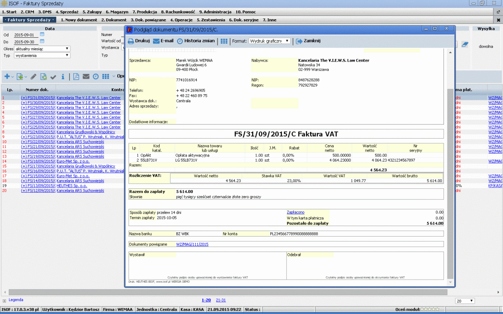Open calendar picker for Od date
This screenshot has width=503, height=314.
click(x=42, y=35)
